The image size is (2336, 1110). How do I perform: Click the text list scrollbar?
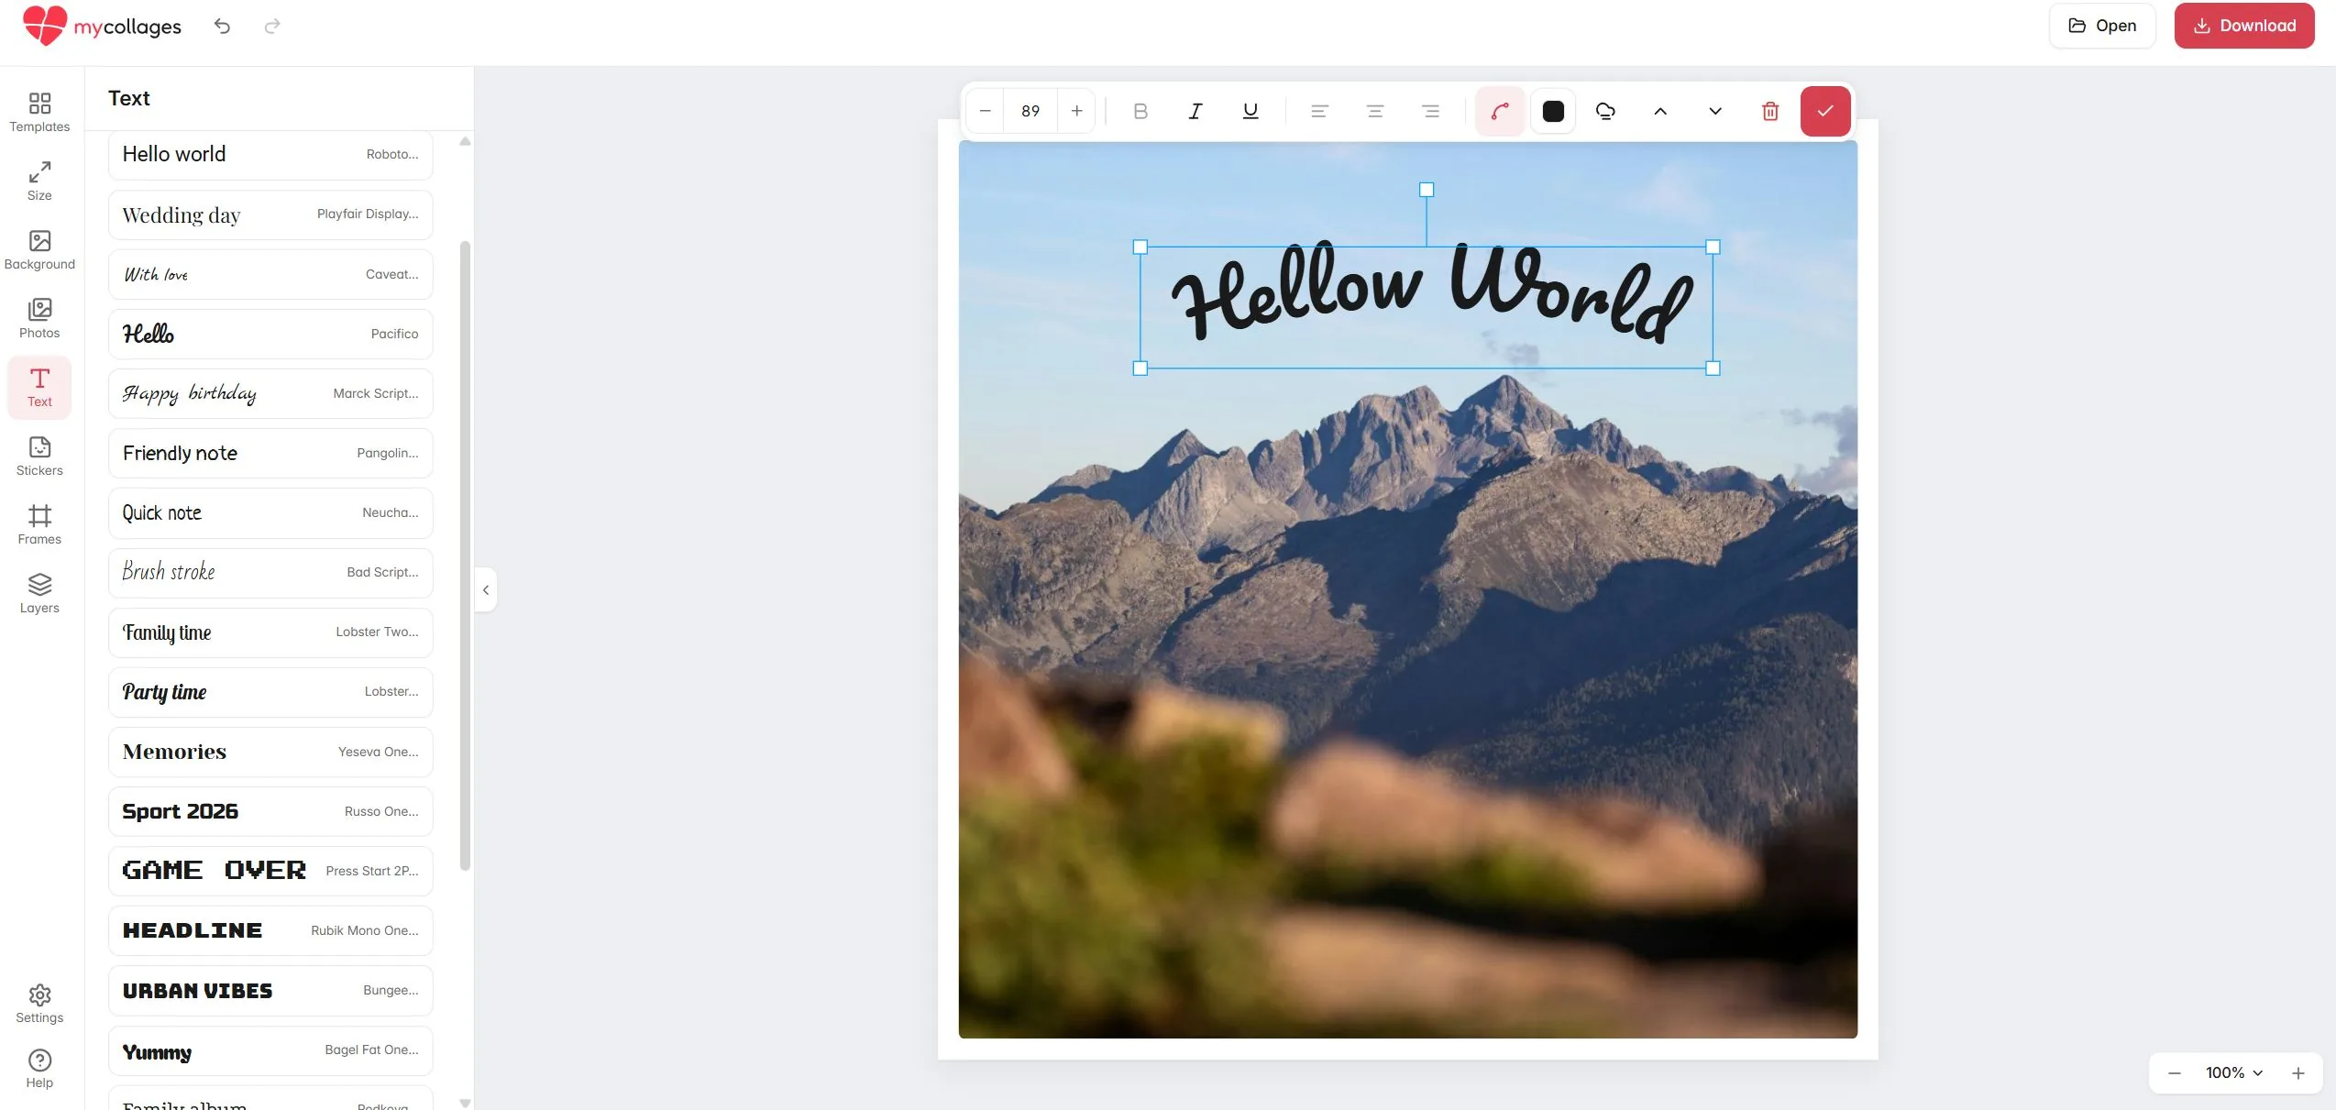tap(465, 555)
